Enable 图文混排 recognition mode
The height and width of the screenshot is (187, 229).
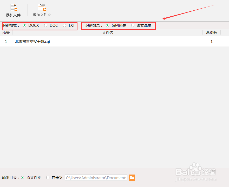(x=133, y=25)
